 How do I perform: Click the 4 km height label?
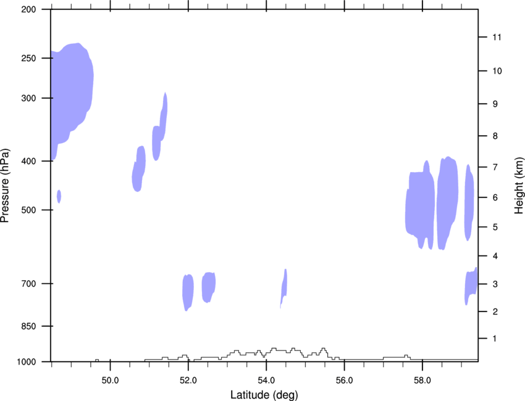495,256
